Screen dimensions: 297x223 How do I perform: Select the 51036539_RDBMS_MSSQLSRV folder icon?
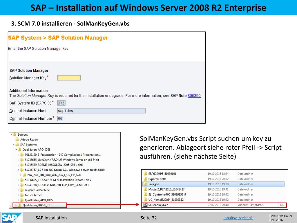[22, 165]
